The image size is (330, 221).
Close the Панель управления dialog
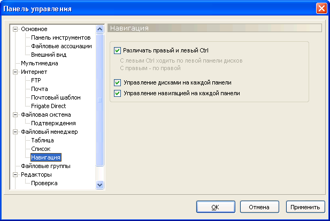click(321, 9)
